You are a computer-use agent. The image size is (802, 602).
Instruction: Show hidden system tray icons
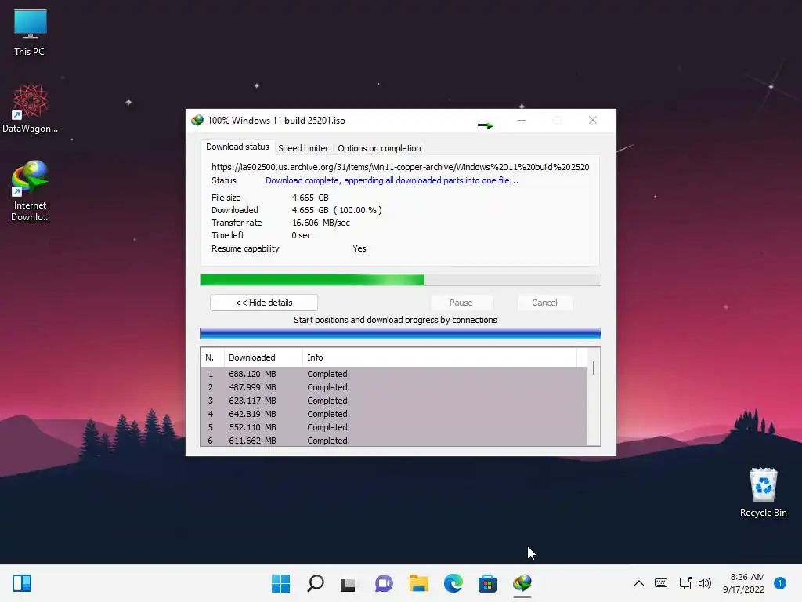639,583
